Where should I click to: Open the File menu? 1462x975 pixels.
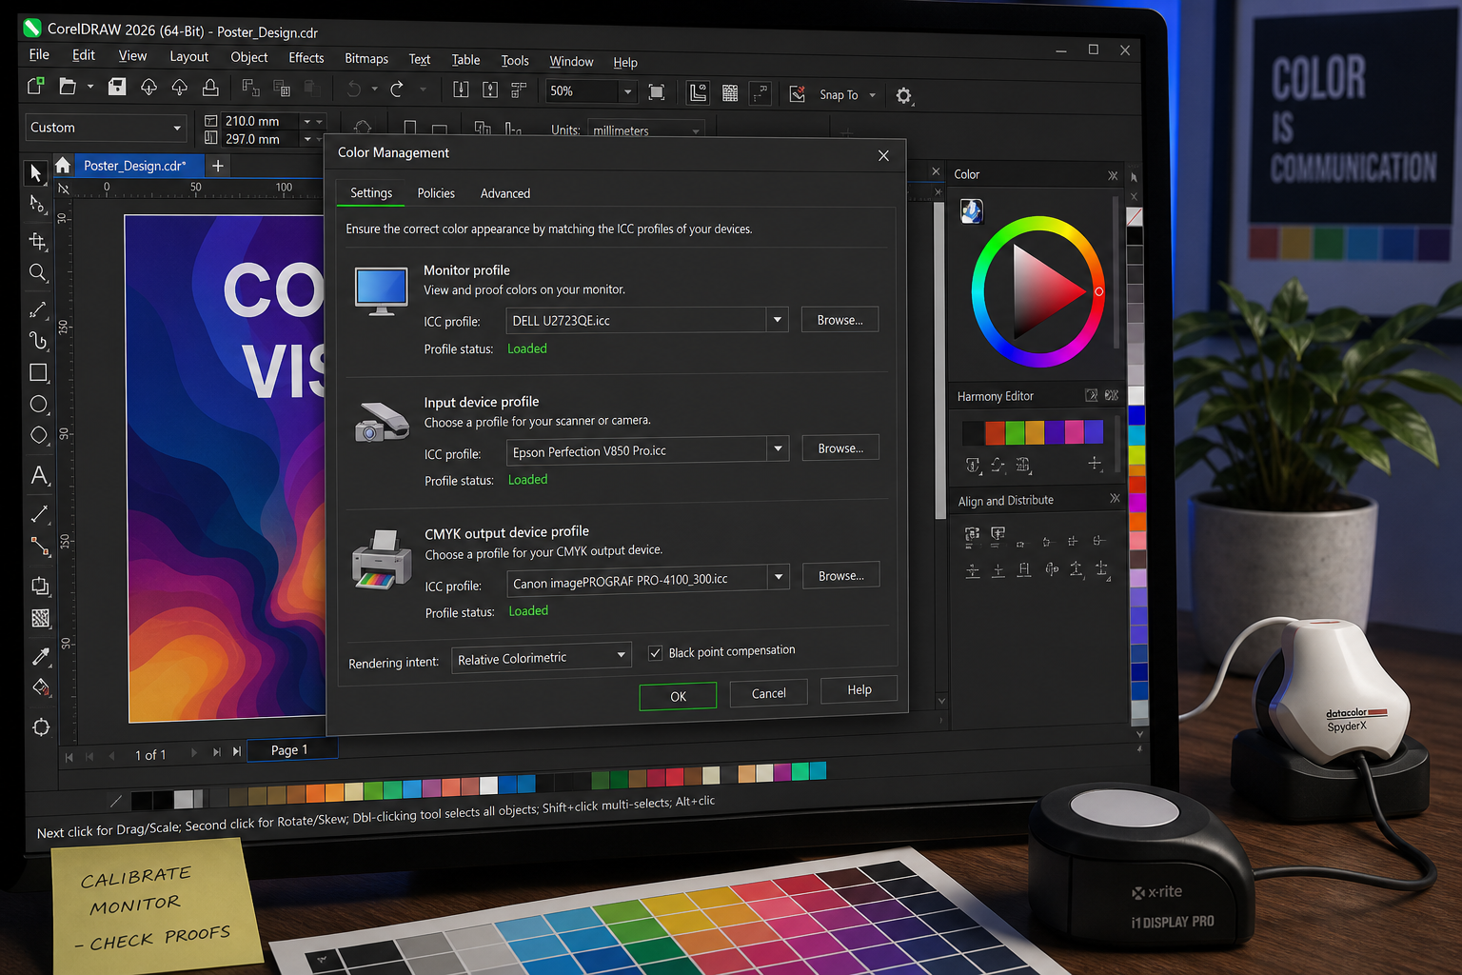(x=39, y=54)
